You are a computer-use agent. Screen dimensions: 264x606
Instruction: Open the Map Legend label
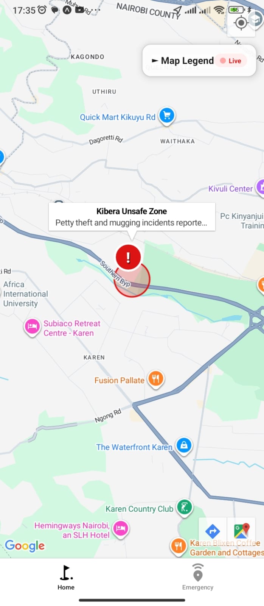187,61
